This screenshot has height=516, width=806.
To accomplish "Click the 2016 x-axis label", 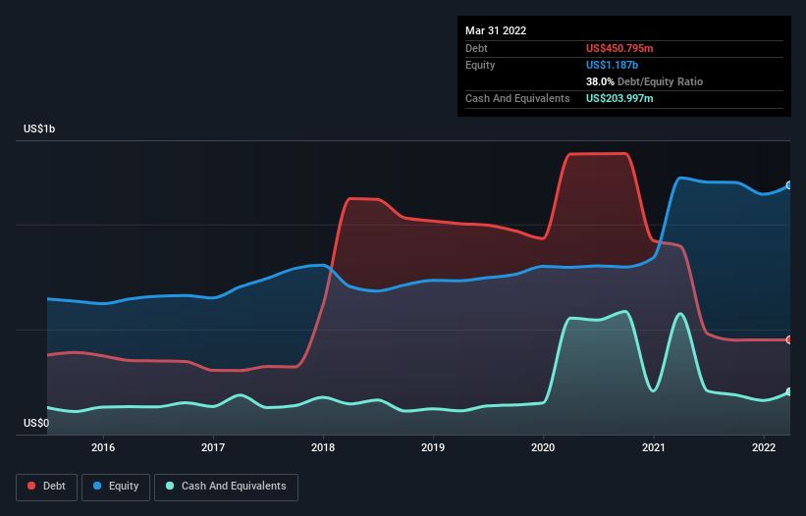I will pyautogui.click(x=103, y=447).
